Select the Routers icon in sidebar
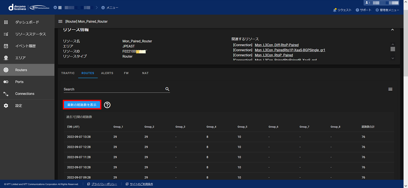Image resolution: width=408 pixels, height=188 pixels. 6,70
